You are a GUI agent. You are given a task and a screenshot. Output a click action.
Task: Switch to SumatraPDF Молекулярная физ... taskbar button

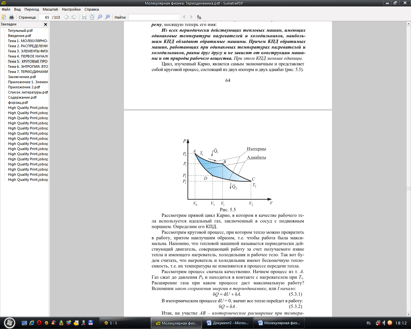click(x=176, y=323)
